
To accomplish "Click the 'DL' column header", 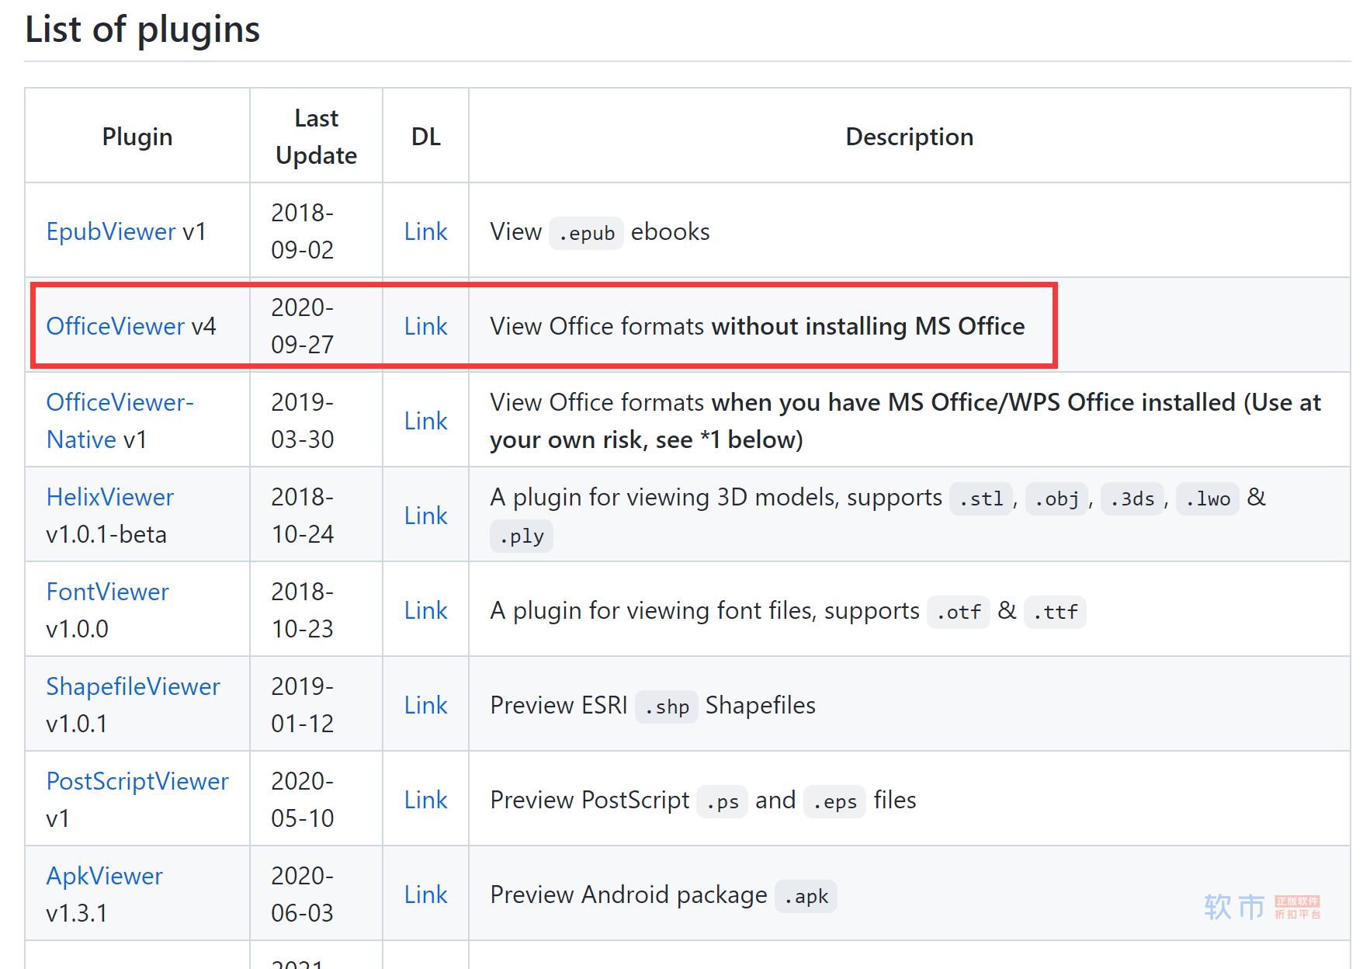I will [426, 137].
